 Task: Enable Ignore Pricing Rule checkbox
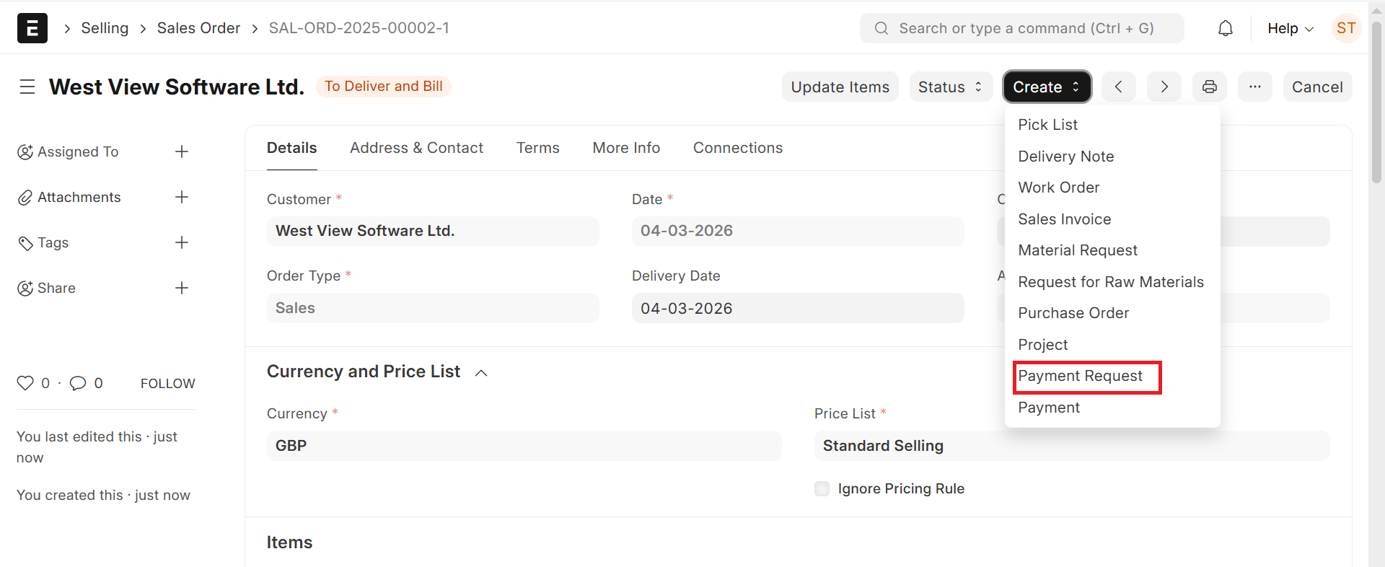tap(822, 488)
